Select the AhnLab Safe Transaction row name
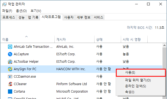 pos(33,47)
